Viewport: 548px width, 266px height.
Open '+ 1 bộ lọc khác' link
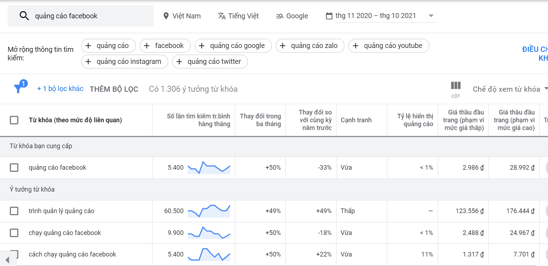click(x=60, y=89)
